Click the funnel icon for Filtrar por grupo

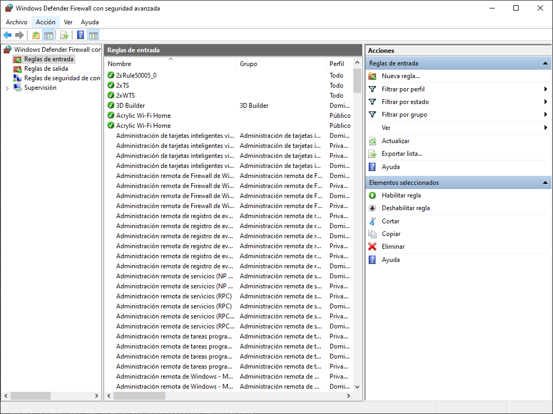(x=372, y=114)
